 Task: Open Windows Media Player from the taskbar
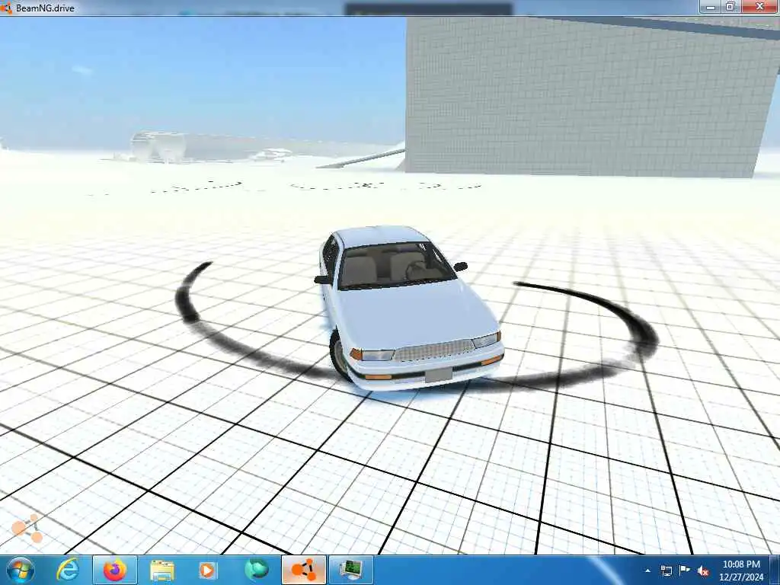[x=207, y=570]
